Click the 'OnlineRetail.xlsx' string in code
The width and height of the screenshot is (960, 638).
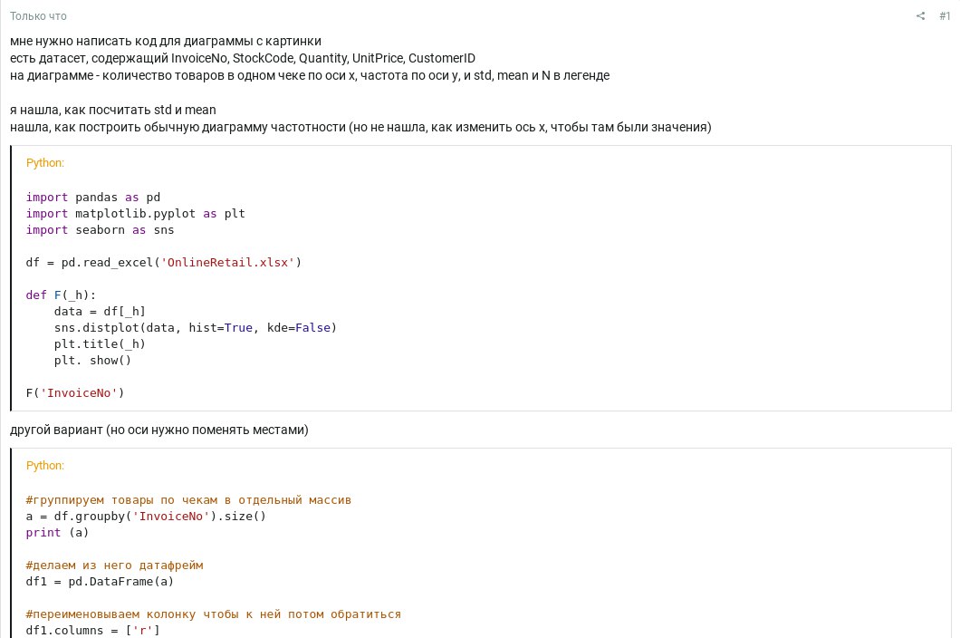click(x=227, y=262)
